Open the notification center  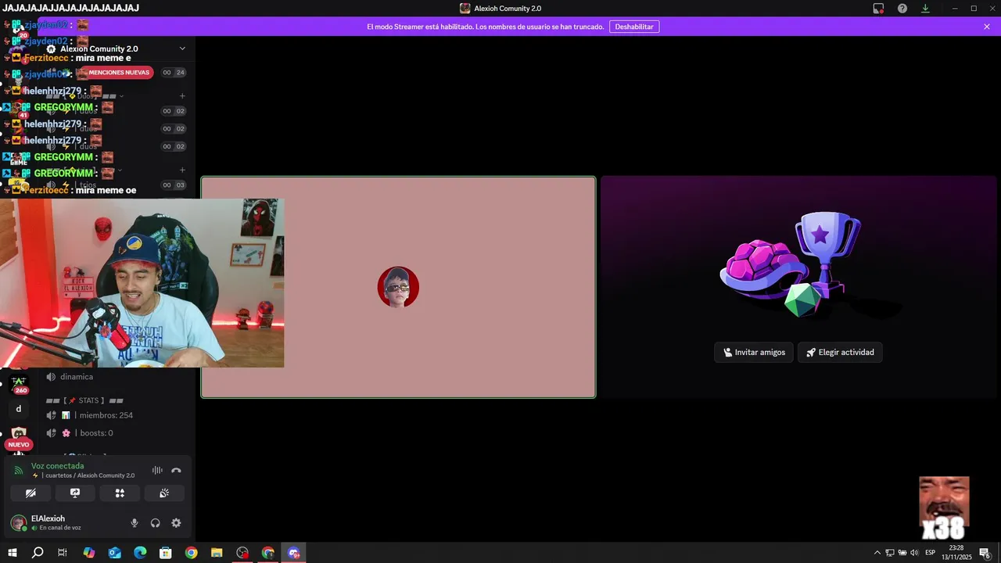(x=985, y=554)
